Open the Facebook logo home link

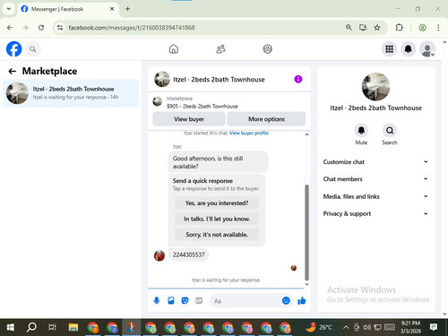pos(14,49)
